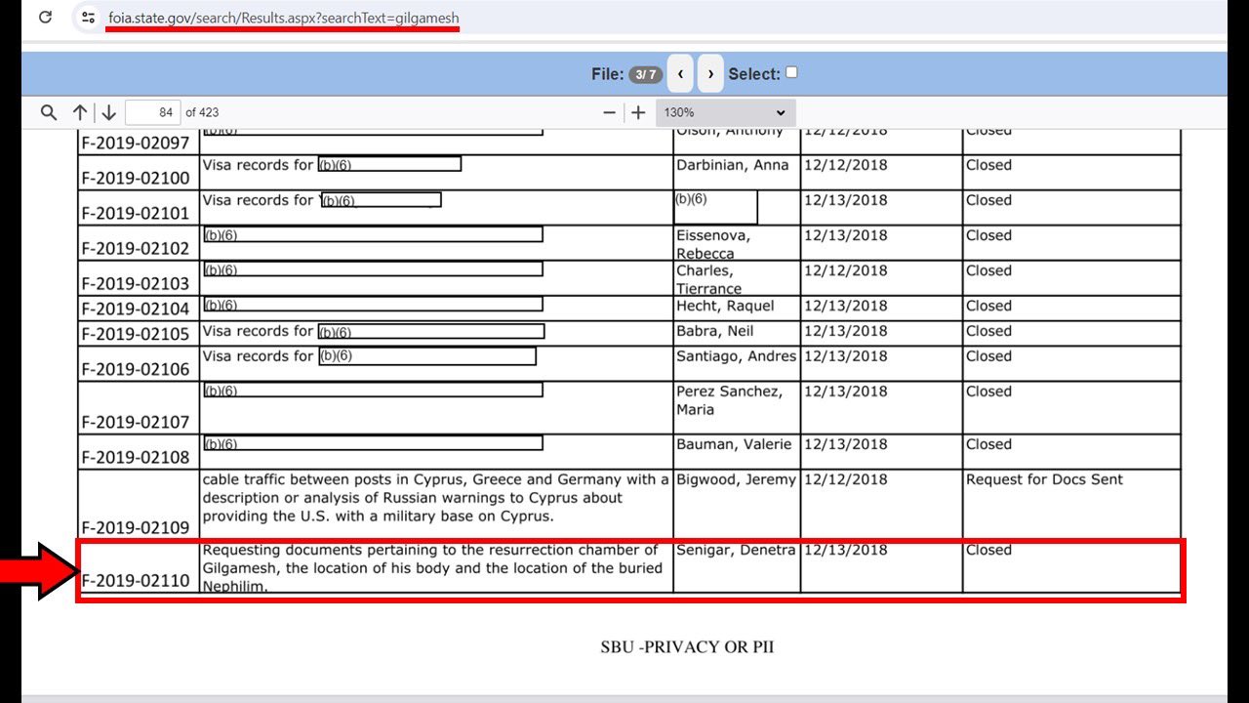
Task: Click the Gilgamesh resurrection chamber request description
Action: point(432,568)
